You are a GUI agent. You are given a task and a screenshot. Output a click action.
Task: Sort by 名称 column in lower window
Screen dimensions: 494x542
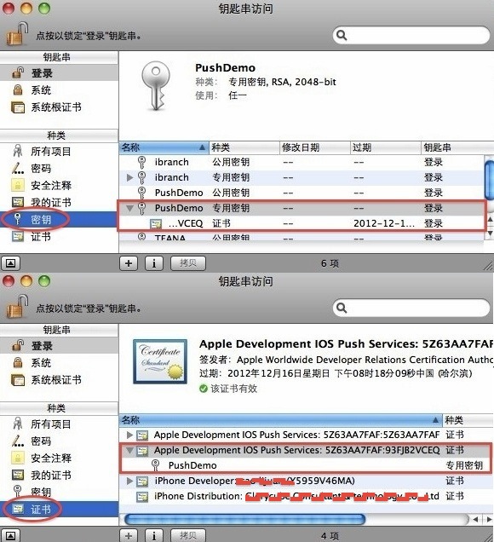point(280,420)
